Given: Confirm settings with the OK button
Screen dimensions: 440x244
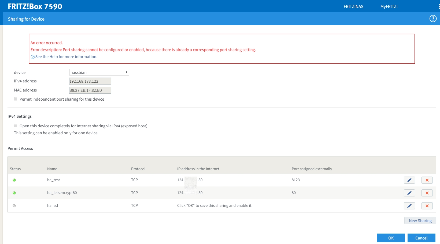Looking at the screenshot, I should [391, 238].
